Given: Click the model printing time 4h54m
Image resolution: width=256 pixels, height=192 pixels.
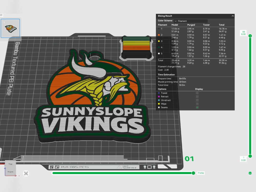Looking at the screenshot, I should click(183, 82).
